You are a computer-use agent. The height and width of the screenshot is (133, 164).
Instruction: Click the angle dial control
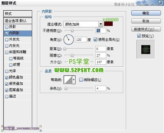coord(69,40)
